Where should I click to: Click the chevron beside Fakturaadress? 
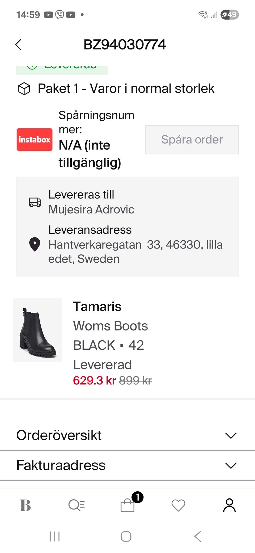coord(231,466)
